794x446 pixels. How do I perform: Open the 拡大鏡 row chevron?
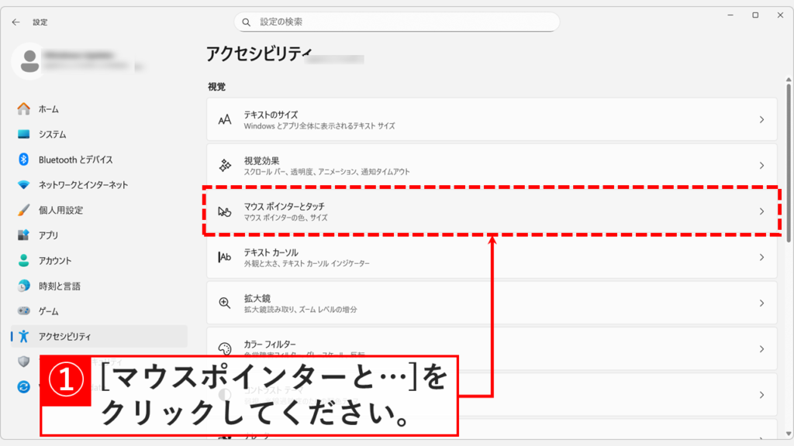coord(761,304)
